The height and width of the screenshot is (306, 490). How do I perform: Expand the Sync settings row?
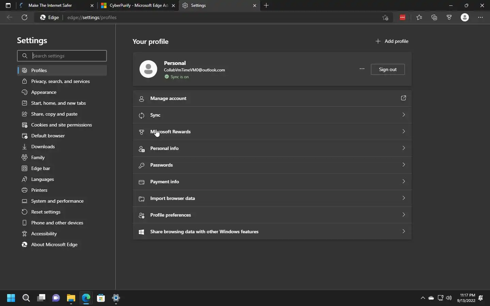(x=272, y=115)
